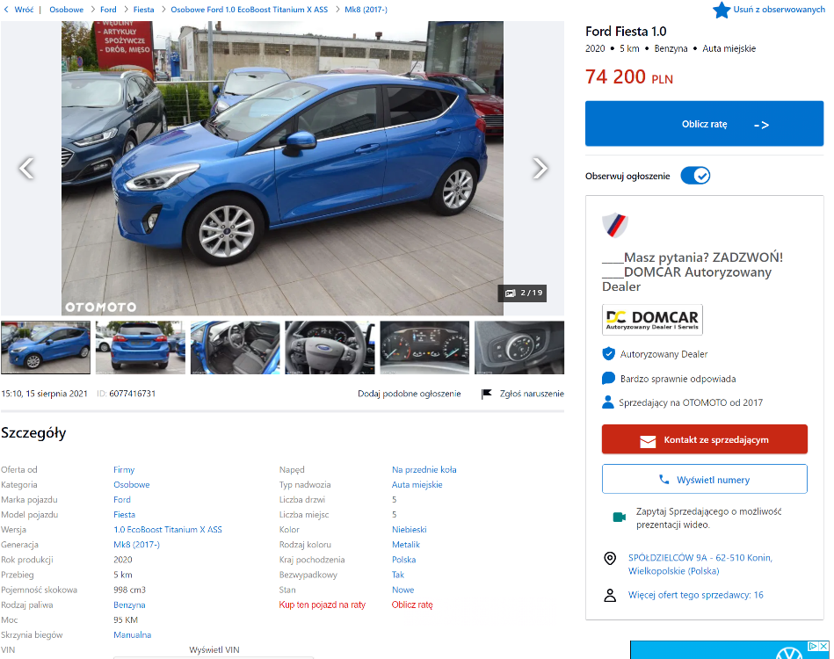Click Tak in the Bezwypadkowy row
The height and width of the screenshot is (659, 834).
pyautogui.click(x=398, y=575)
